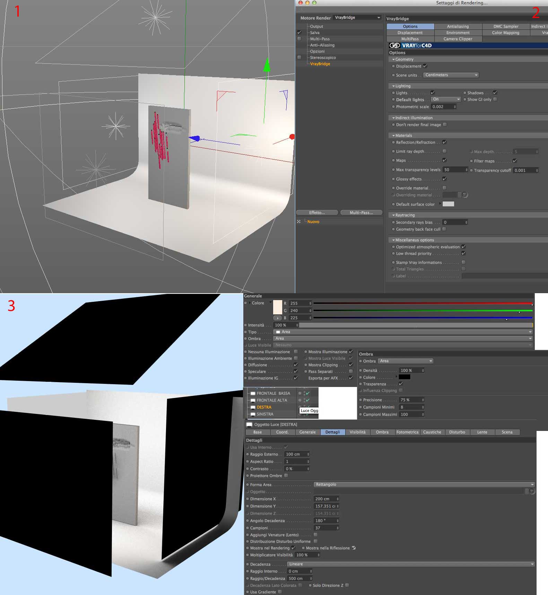Toggle the Salva checkbox in render settings list

299,33
